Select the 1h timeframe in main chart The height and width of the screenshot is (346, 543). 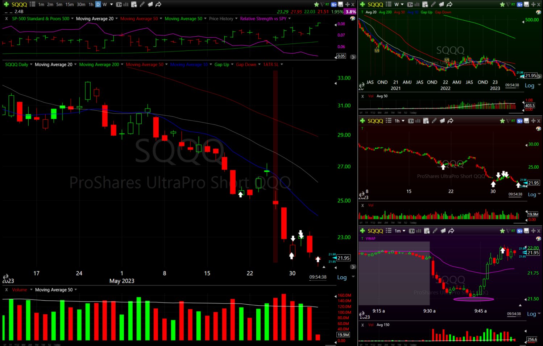point(91,4)
